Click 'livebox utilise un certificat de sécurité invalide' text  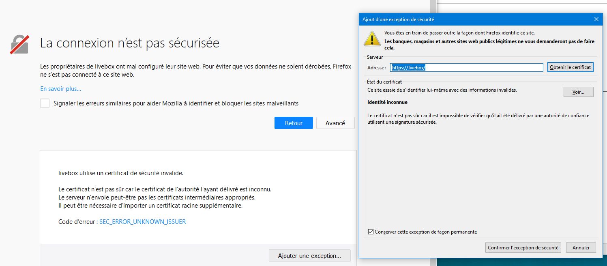pos(121,173)
